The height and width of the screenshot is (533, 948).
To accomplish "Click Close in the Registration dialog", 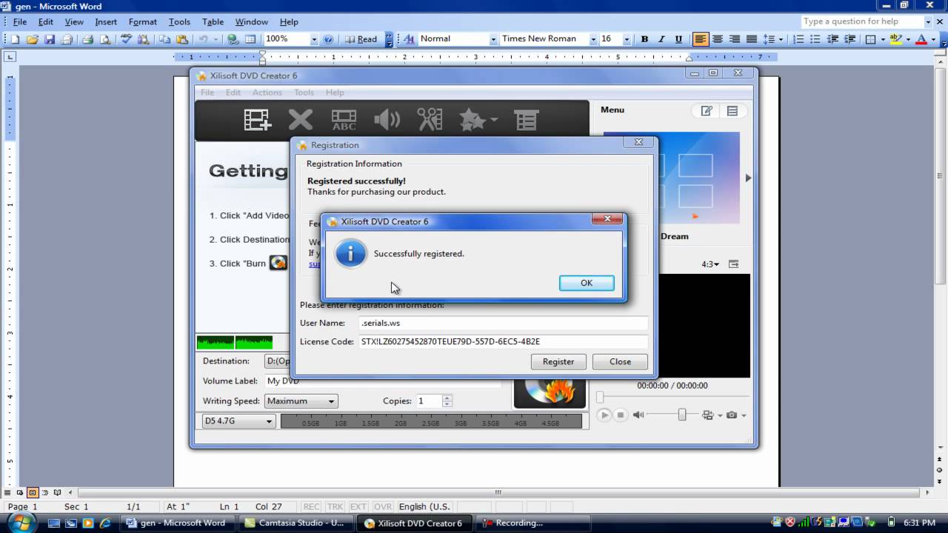I will [x=620, y=362].
